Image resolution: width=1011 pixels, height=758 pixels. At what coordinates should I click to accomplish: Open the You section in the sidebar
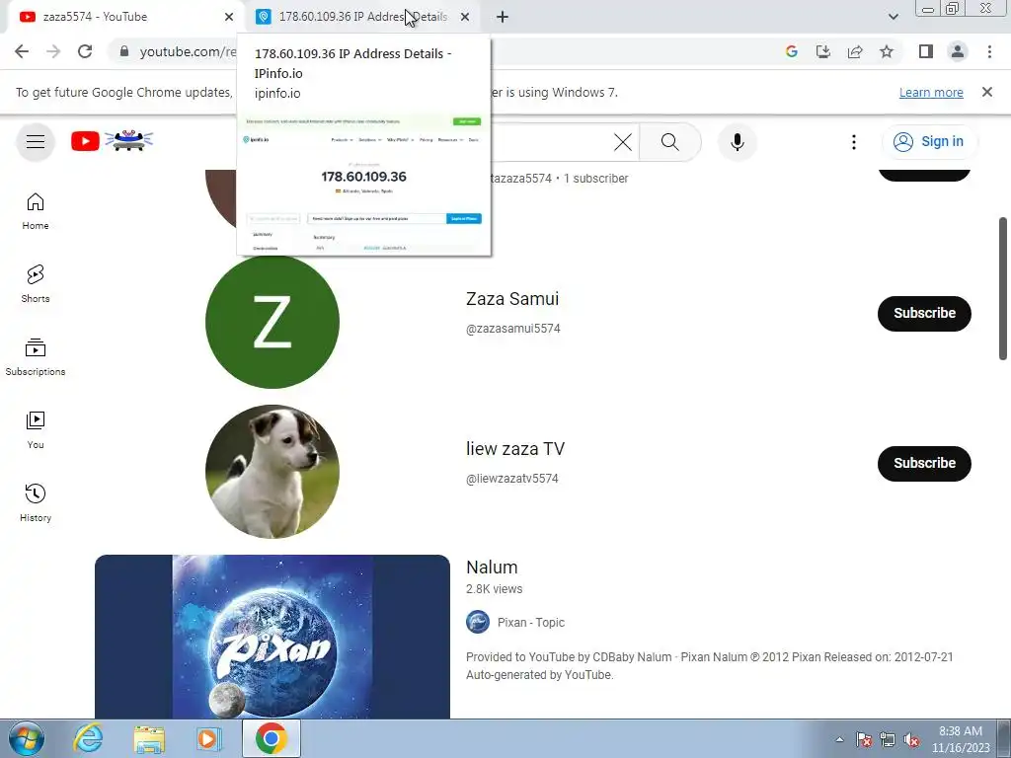(x=36, y=430)
